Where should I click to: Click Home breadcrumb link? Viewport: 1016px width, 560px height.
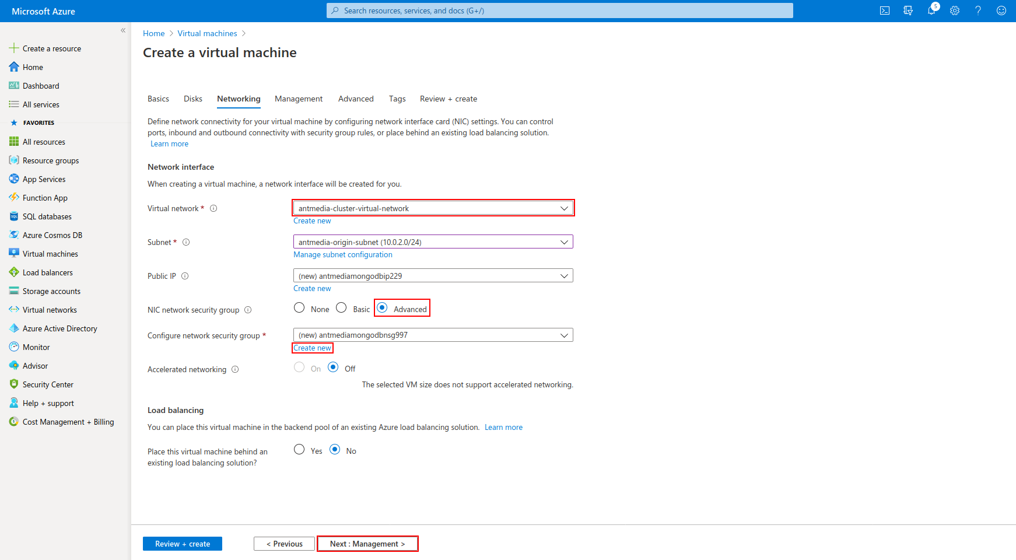154,33
